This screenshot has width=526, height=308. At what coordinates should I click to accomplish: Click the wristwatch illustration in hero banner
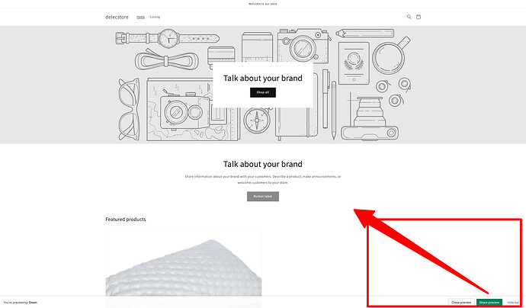click(x=168, y=38)
